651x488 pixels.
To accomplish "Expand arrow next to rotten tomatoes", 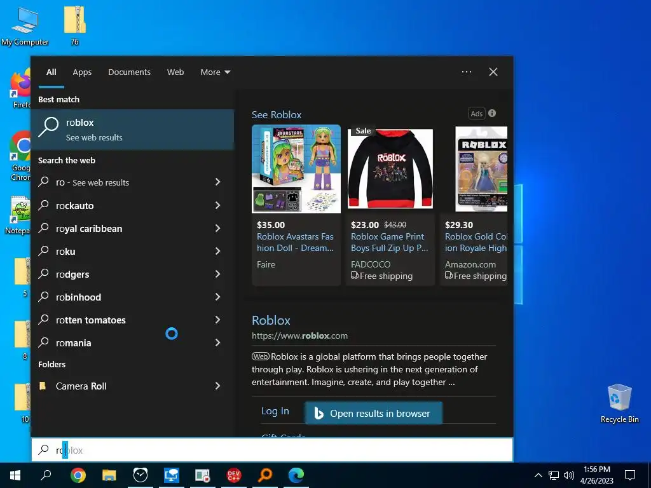I will click(217, 320).
